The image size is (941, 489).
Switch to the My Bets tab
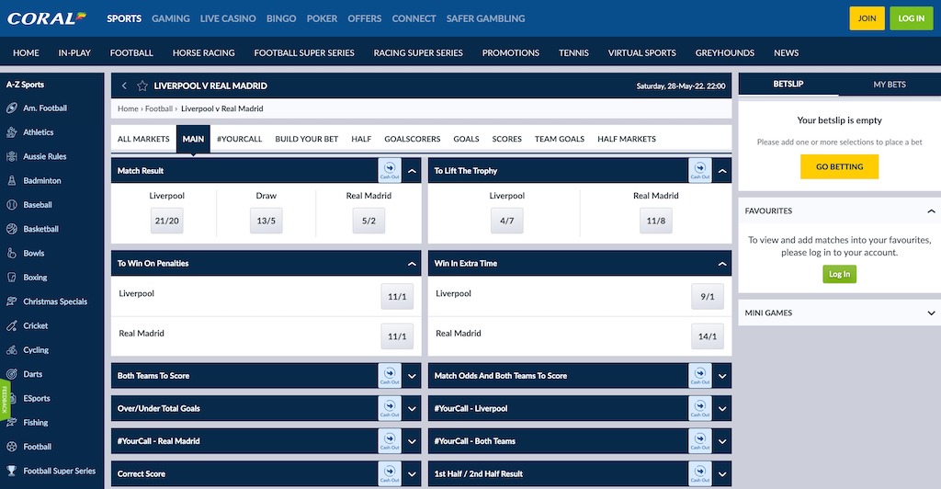890,84
